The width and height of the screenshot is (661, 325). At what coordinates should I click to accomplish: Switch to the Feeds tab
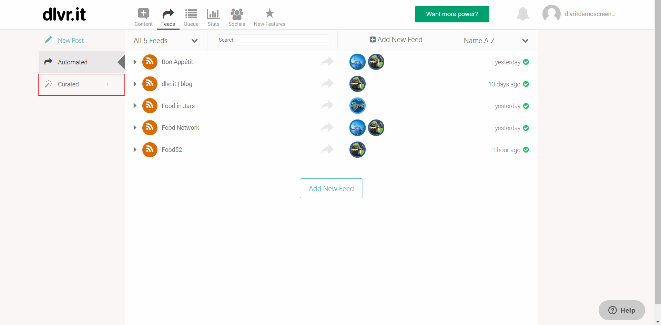pos(168,17)
